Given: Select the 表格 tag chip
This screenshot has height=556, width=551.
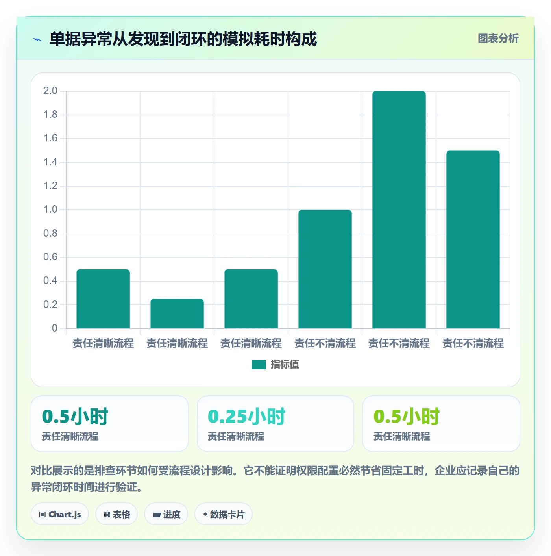Looking at the screenshot, I should 116,514.
